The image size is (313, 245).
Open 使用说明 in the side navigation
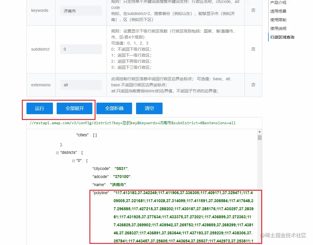[x=278, y=28]
